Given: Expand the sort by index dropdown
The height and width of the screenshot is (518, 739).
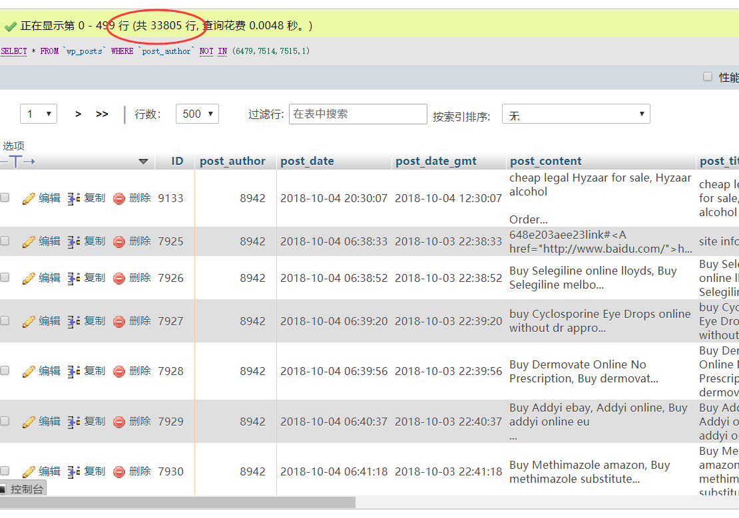Looking at the screenshot, I should click(575, 114).
